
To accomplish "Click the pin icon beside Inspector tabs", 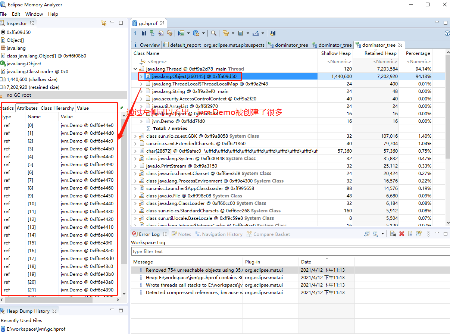I will click(x=122, y=108).
